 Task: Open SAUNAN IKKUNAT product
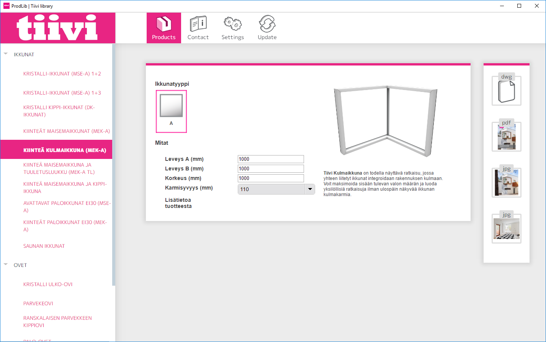tap(44, 246)
